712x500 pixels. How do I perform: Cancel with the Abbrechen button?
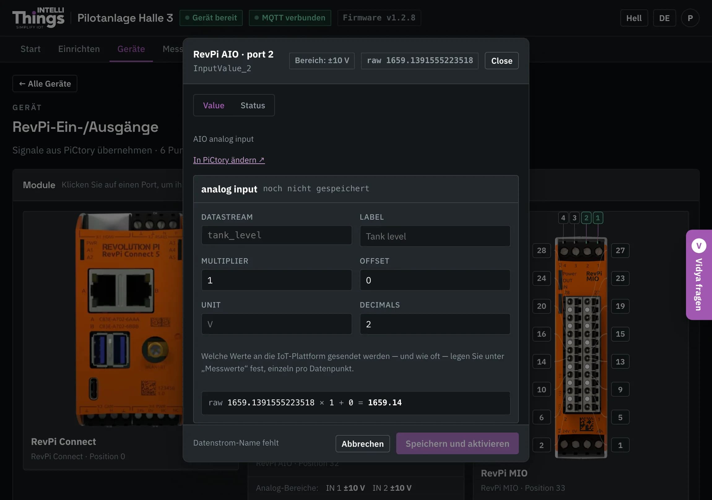(363, 444)
